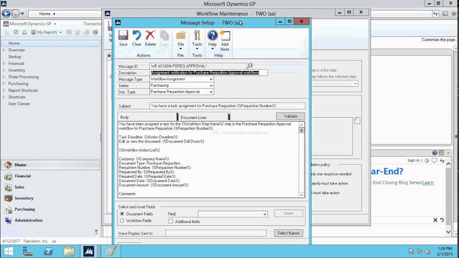Image resolution: width=459 pixels, height=258 pixels.
Task: Click the Subject input field
Action: tap(227, 106)
